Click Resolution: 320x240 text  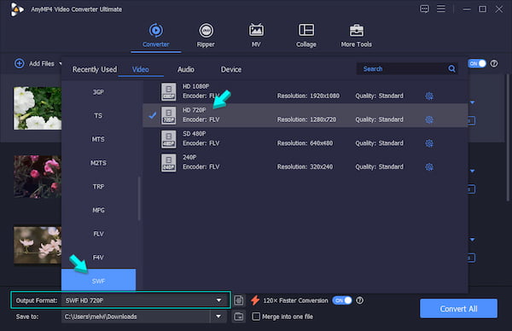[x=305, y=167]
